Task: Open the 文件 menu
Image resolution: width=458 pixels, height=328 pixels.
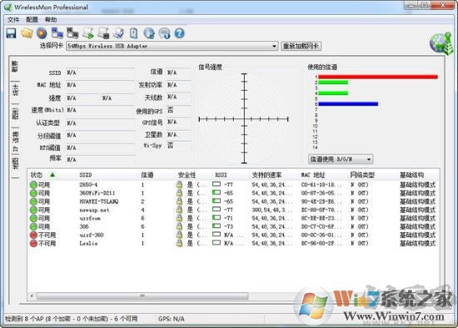Action: point(13,20)
